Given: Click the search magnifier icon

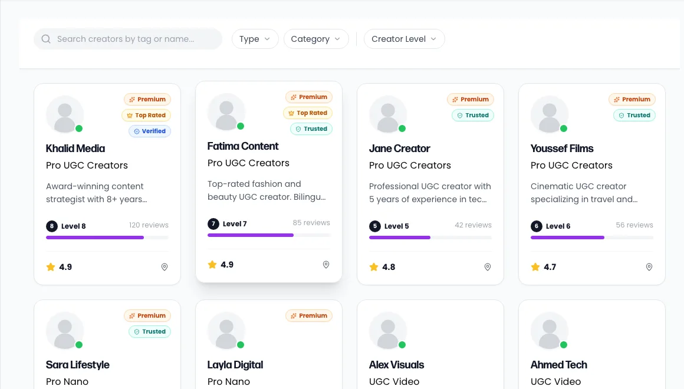Looking at the screenshot, I should (46, 39).
